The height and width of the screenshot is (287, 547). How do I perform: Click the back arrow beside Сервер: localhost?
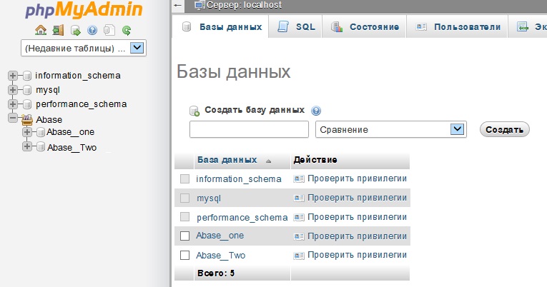click(177, 5)
